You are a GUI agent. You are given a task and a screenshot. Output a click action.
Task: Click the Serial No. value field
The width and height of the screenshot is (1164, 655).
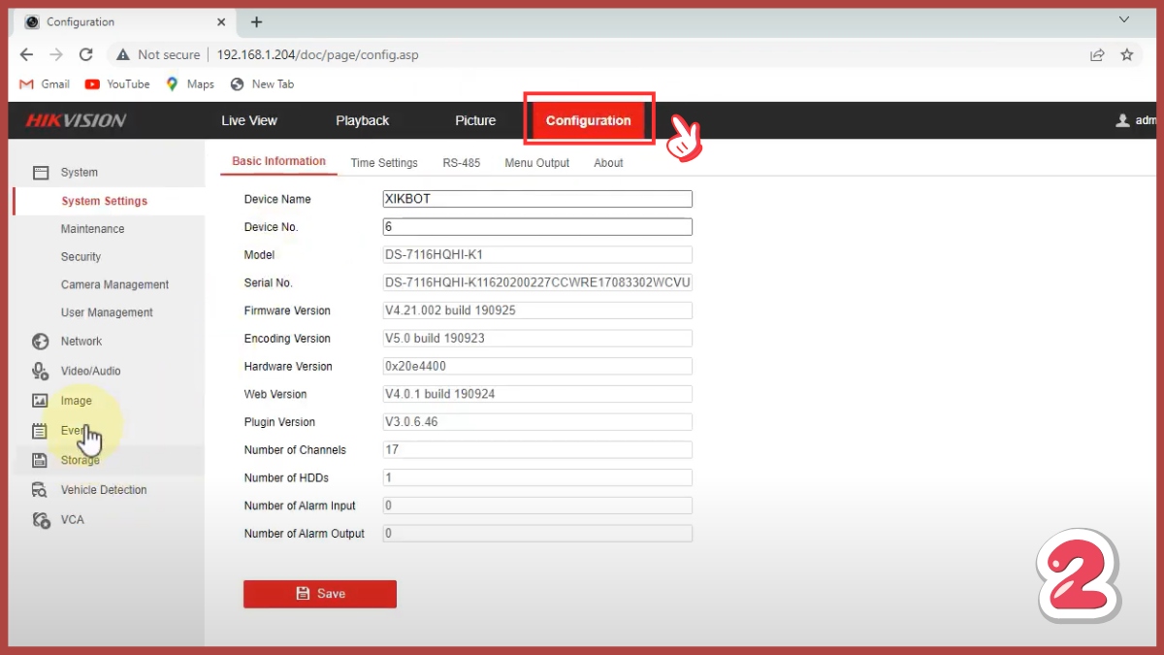[537, 283]
